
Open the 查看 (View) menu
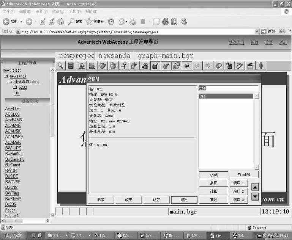[41, 11]
